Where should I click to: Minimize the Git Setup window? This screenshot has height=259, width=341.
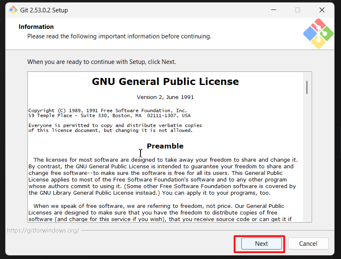pyautogui.click(x=274, y=10)
